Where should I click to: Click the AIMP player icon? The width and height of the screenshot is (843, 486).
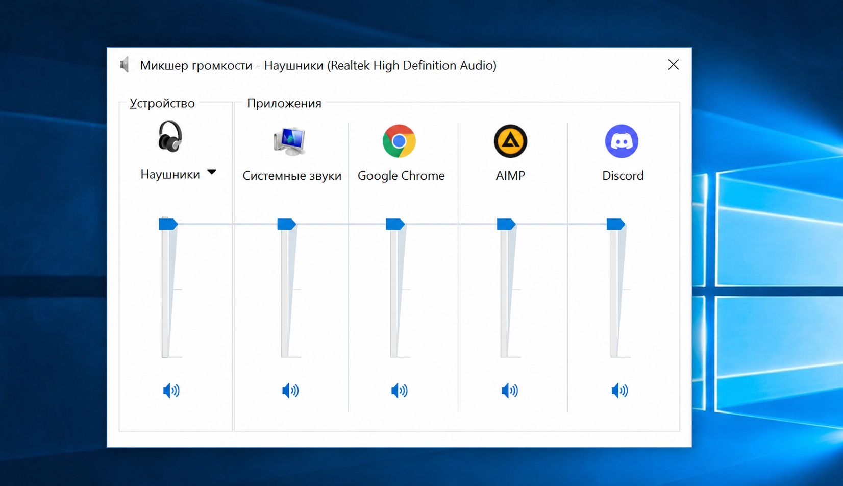[510, 141]
